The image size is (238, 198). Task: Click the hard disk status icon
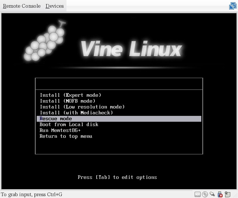[x=198, y=194]
